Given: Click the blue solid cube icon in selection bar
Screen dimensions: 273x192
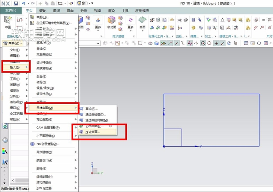Looking at the screenshot, I should coord(156,43).
